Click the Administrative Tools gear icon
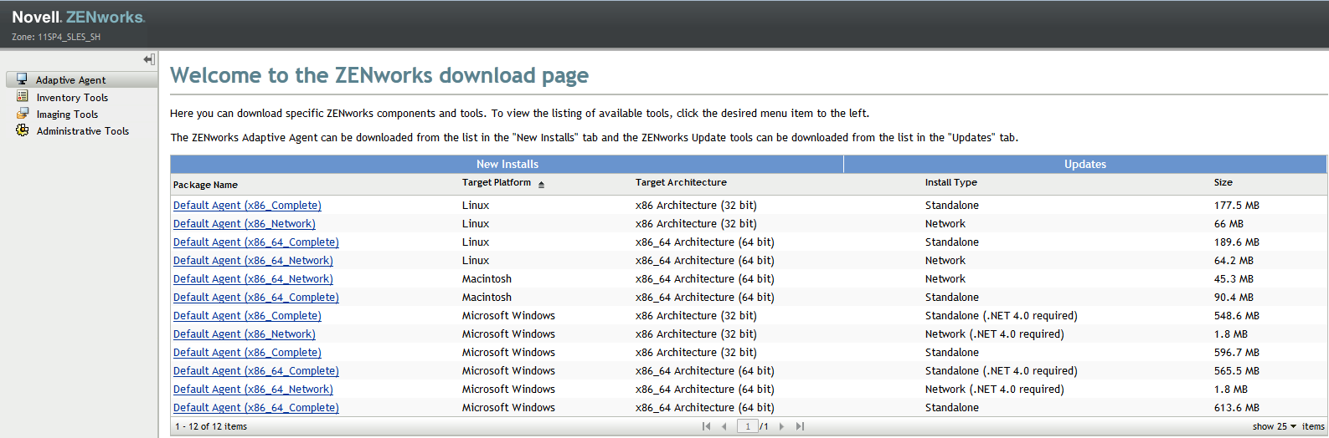The width and height of the screenshot is (1329, 438). pos(23,130)
